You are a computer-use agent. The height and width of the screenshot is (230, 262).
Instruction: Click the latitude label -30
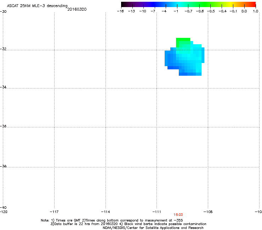pyautogui.click(x=3, y=12)
